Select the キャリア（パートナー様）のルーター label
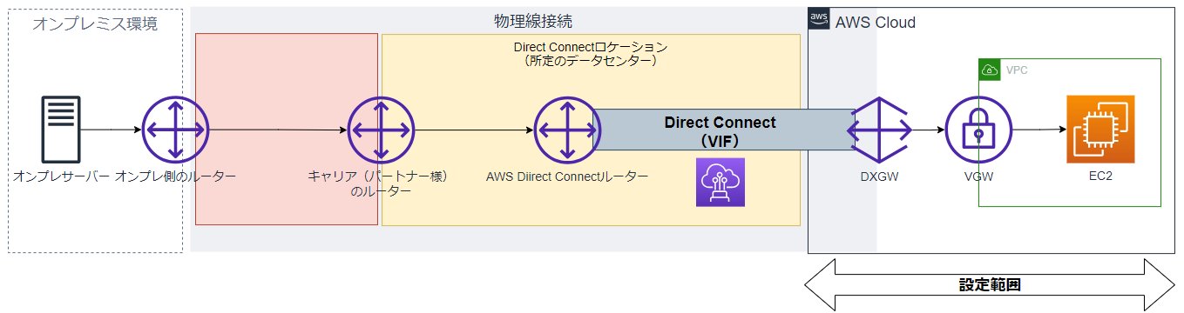 [x=379, y=183]
